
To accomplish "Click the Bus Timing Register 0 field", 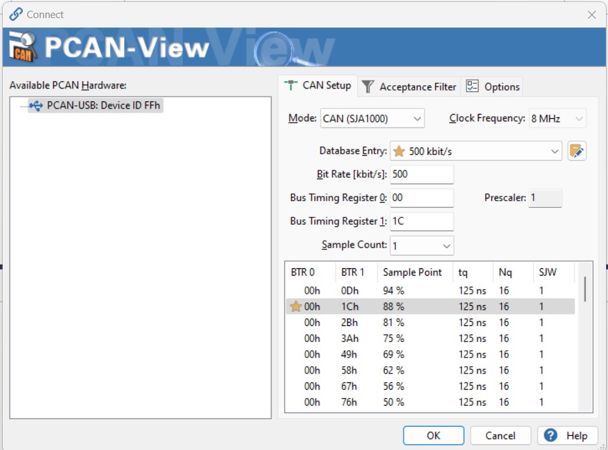I will (422, 198).
